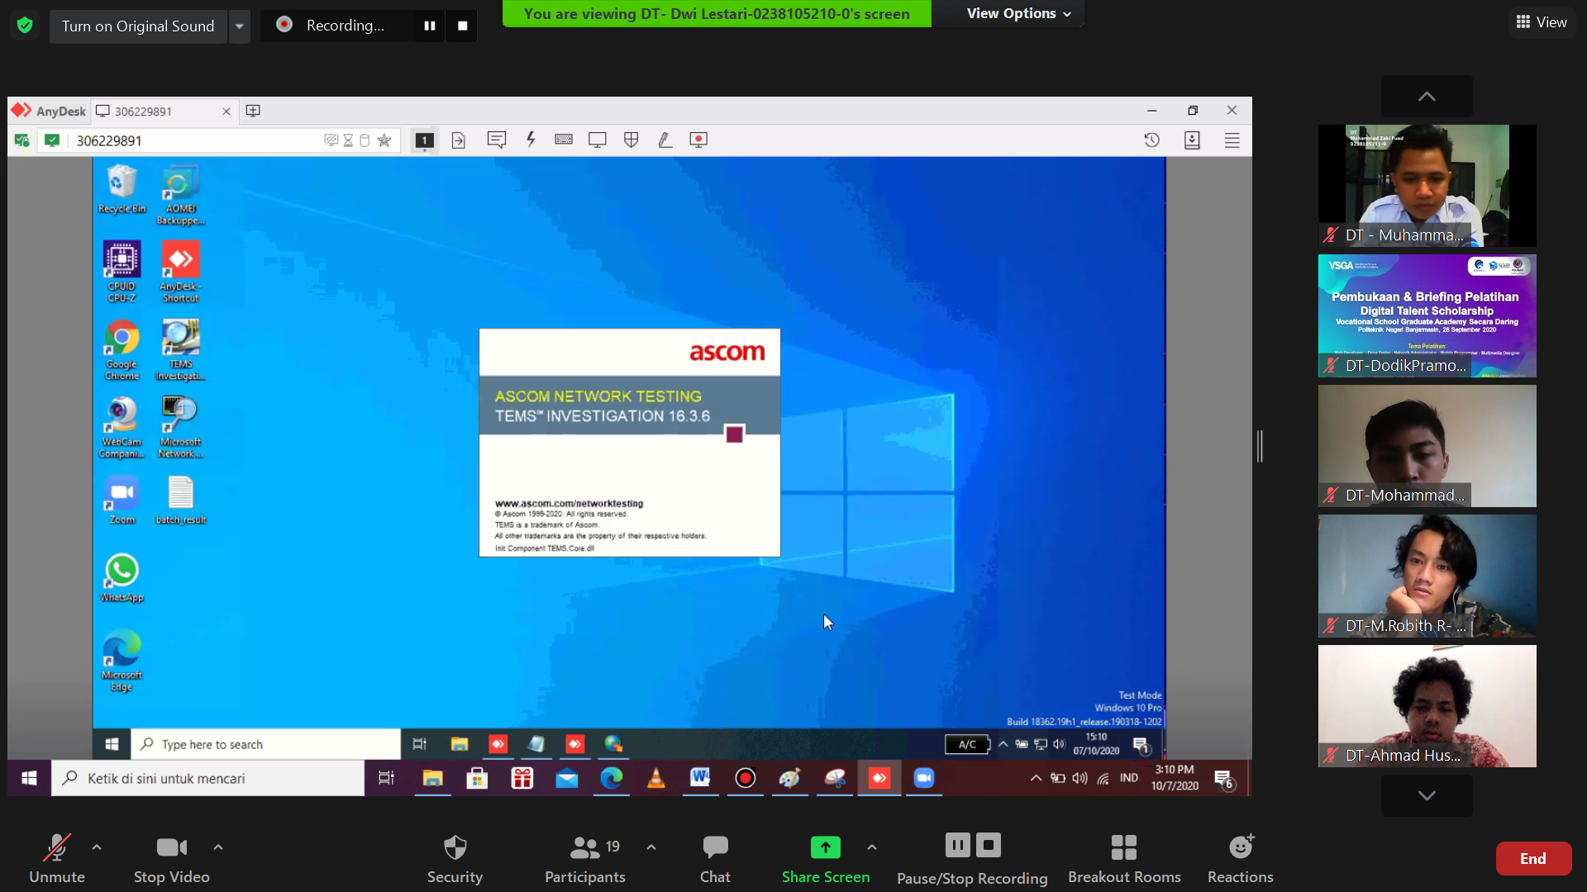
Task: Click the AnyDesk whiteboard pen icon
Action: point(665,140)
